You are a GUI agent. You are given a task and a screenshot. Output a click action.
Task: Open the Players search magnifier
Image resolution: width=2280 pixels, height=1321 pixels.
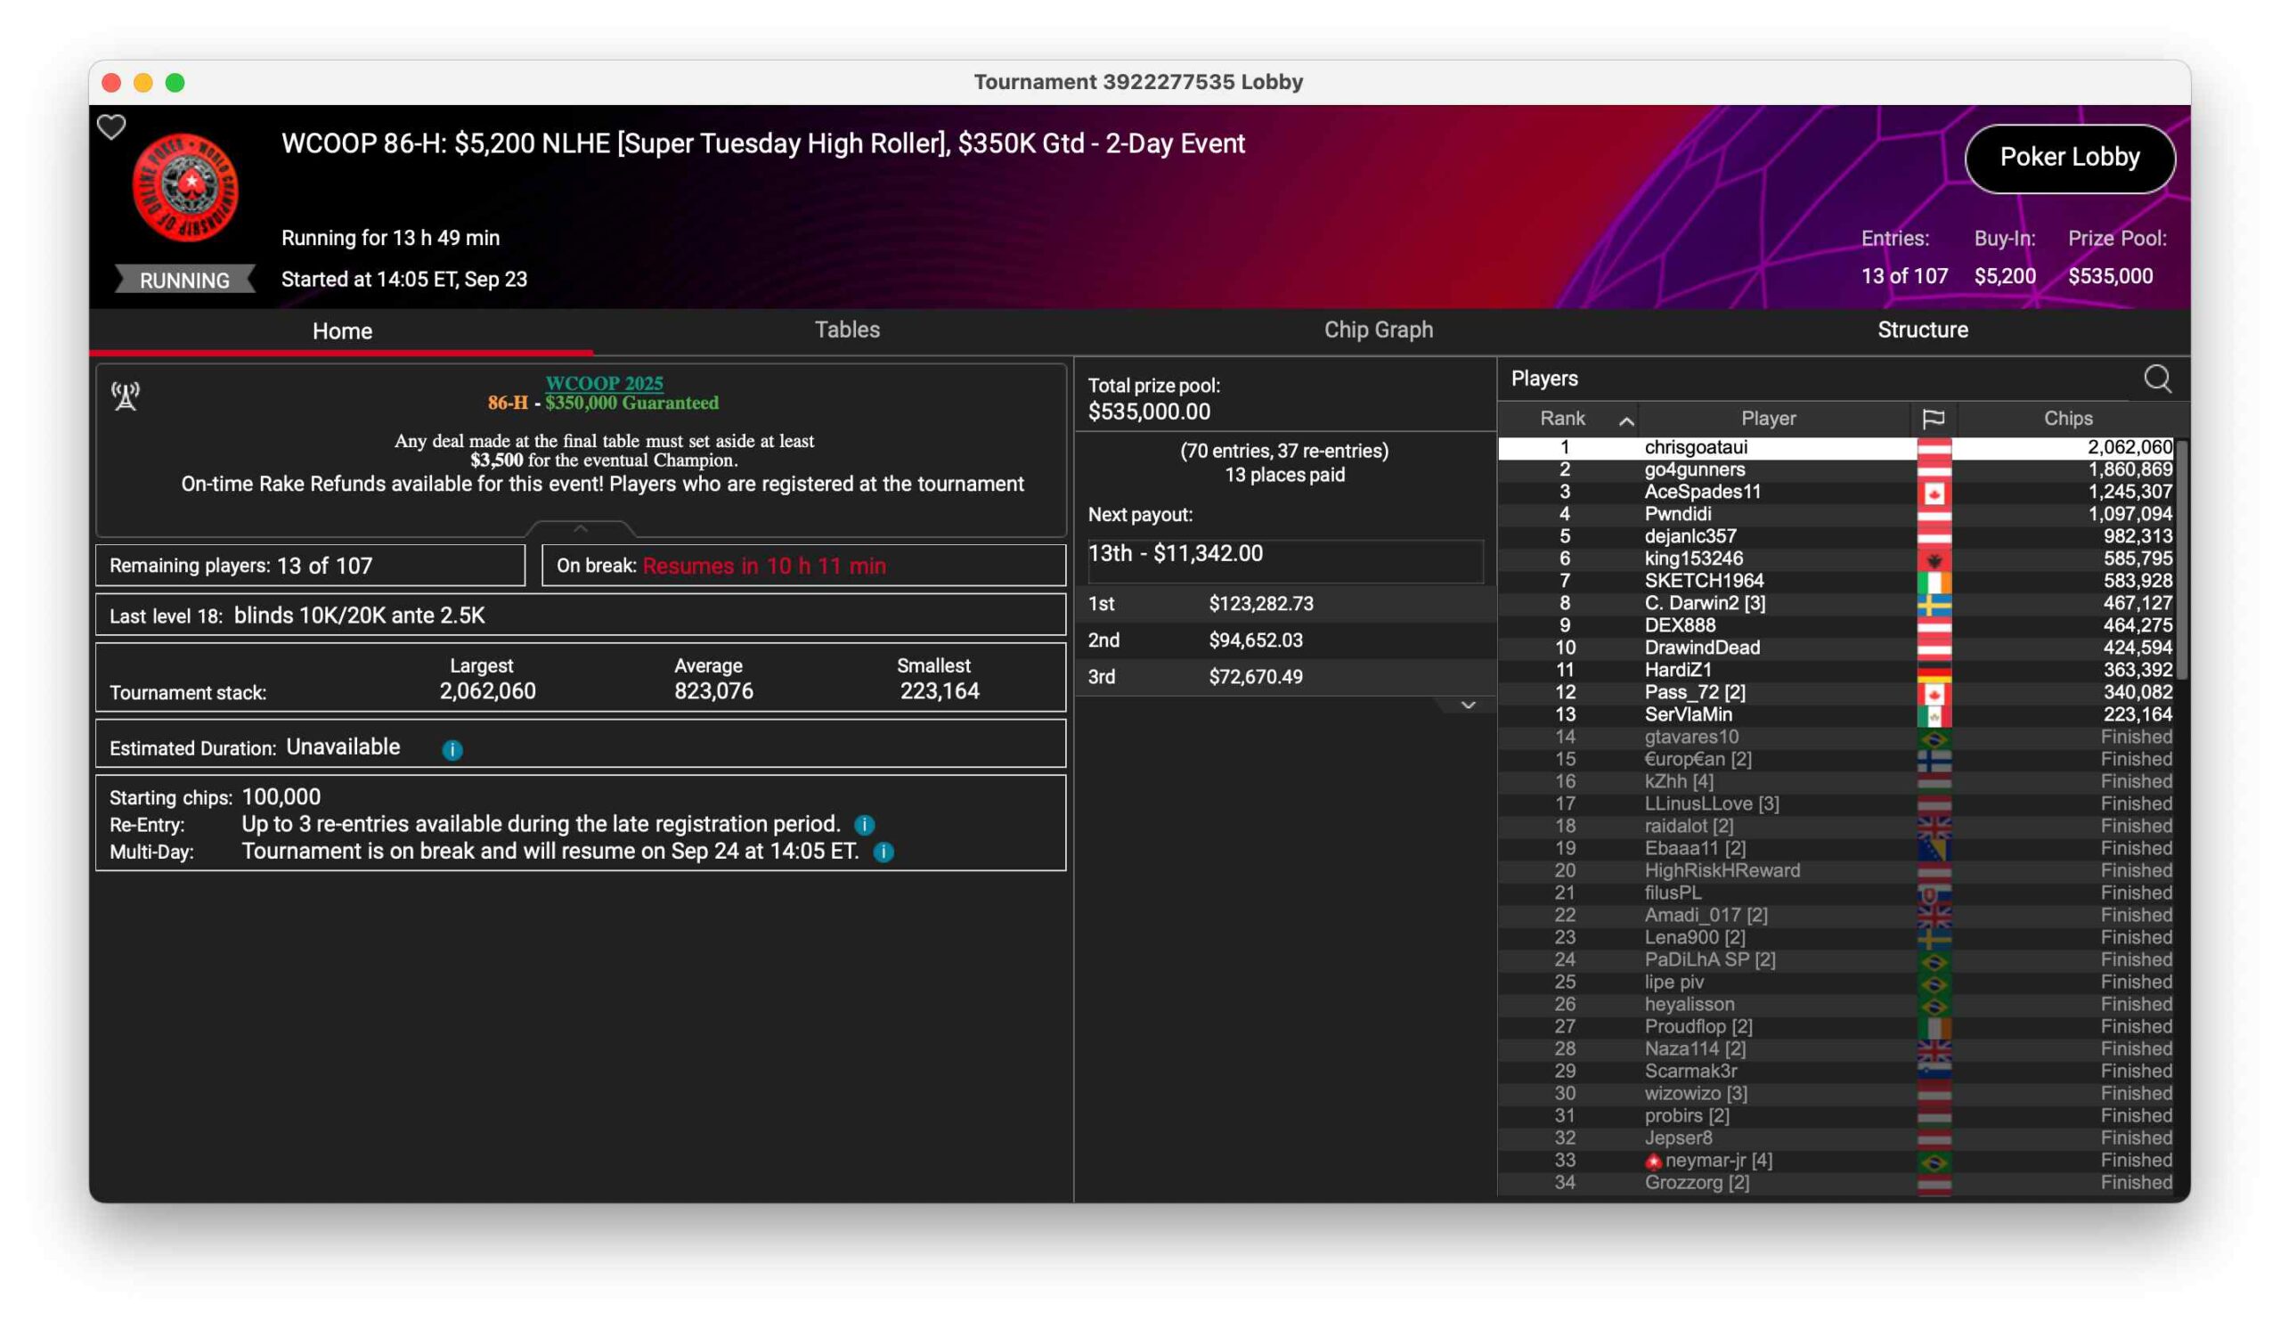click(2156, 379)
